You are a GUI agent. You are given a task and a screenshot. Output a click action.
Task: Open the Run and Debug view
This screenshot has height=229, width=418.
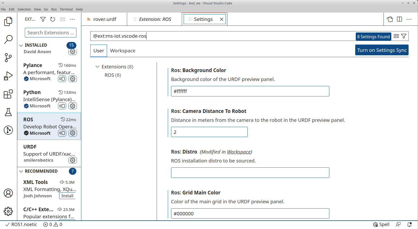pos(8,76)
